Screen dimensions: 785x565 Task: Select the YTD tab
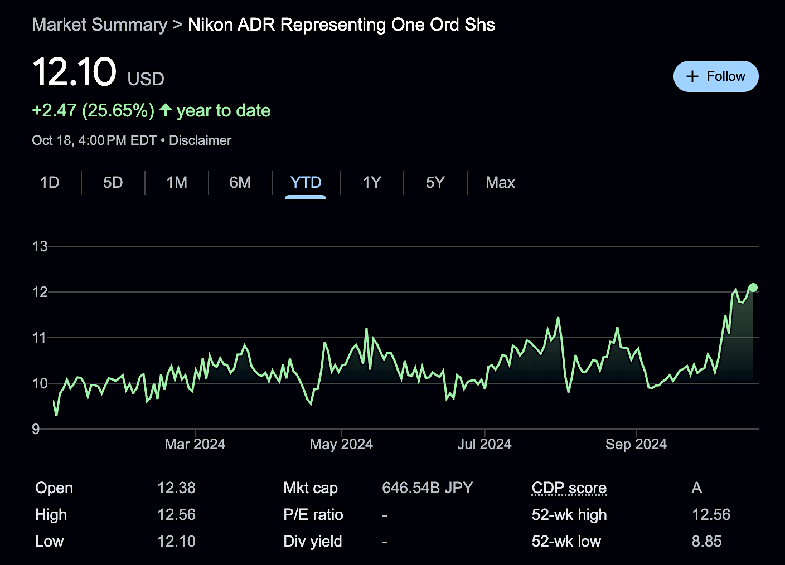click(306, 183)
